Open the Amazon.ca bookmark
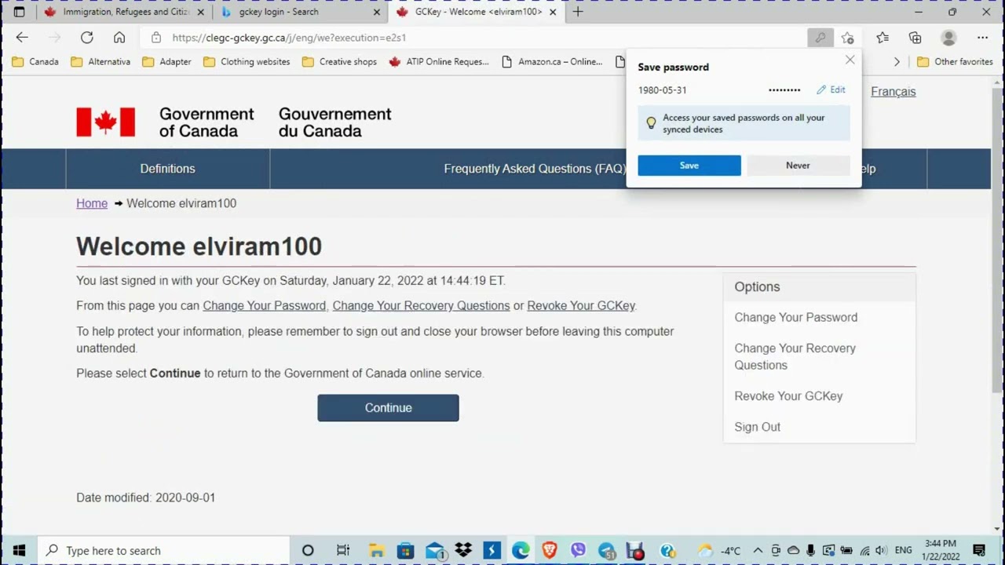The height and width of the screenshot is (565, 1005). [552, 61]
